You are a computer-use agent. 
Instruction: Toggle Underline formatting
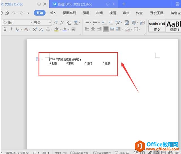18,29
